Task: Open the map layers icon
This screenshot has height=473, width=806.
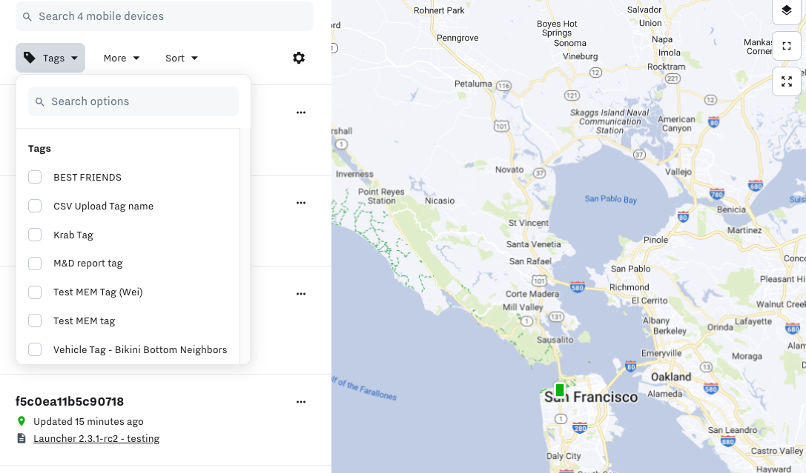Action: tap(787, 10)
